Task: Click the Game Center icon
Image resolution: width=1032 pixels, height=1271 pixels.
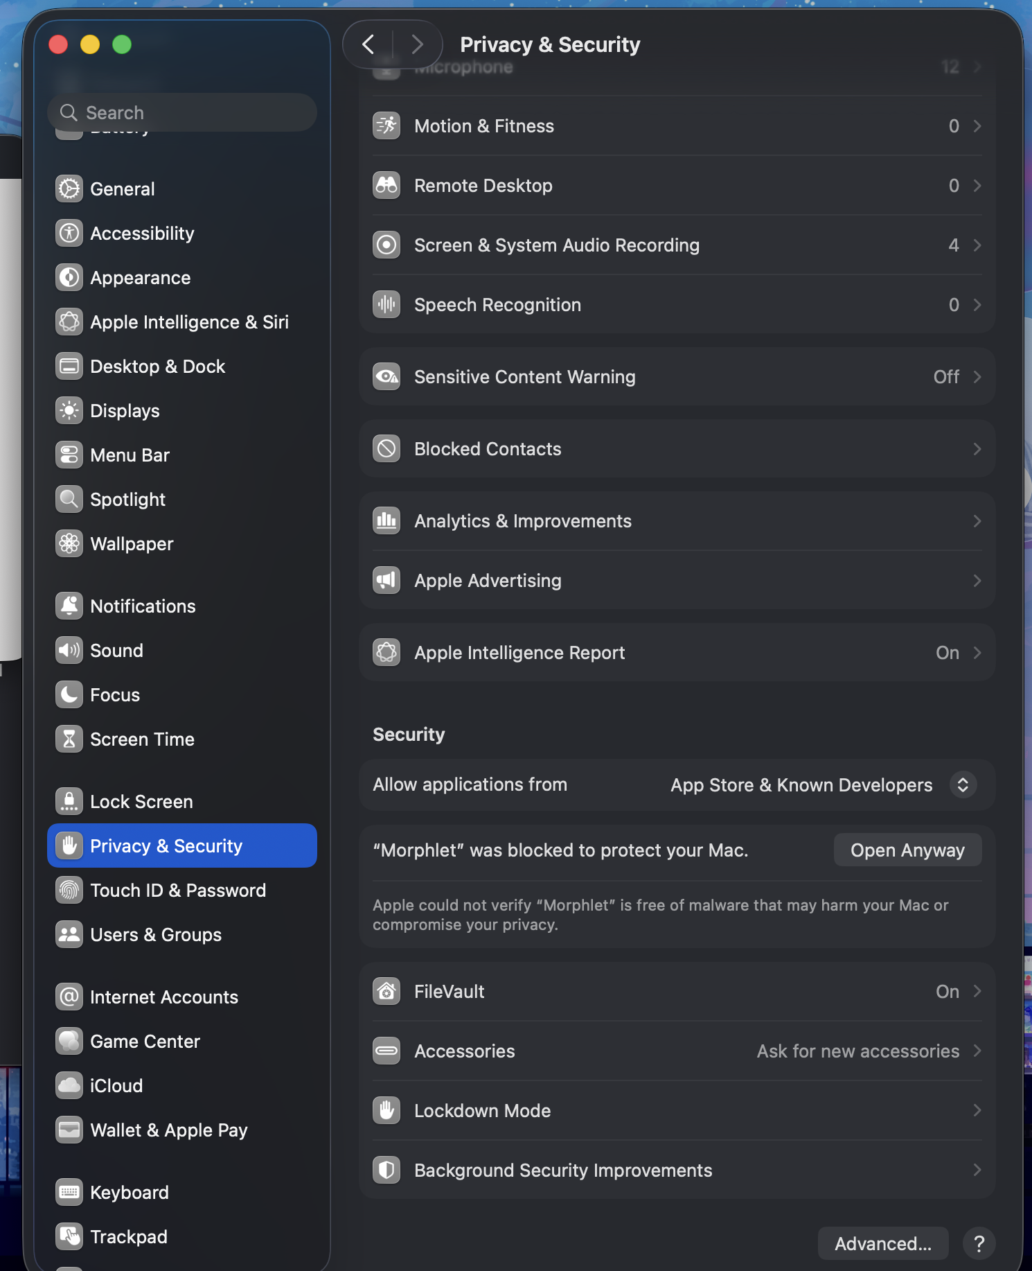Action: [69, 1041]
